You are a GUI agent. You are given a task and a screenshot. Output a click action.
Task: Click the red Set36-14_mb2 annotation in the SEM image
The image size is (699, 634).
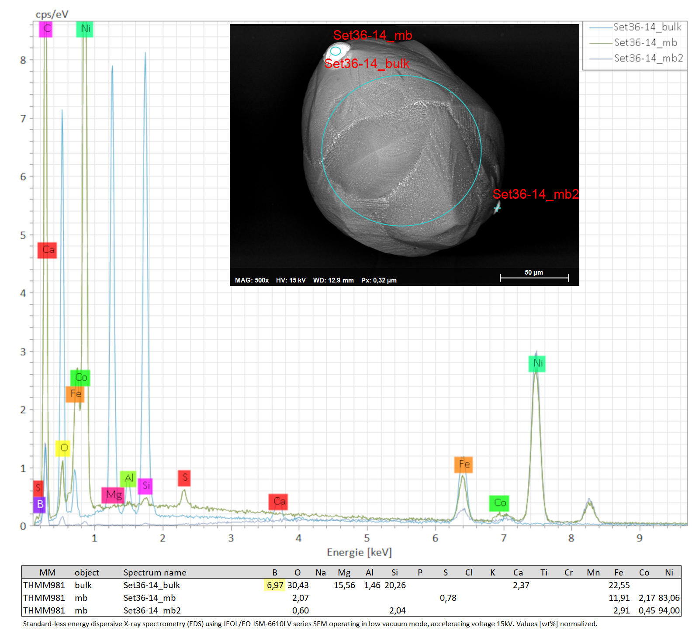coord(536,194)
